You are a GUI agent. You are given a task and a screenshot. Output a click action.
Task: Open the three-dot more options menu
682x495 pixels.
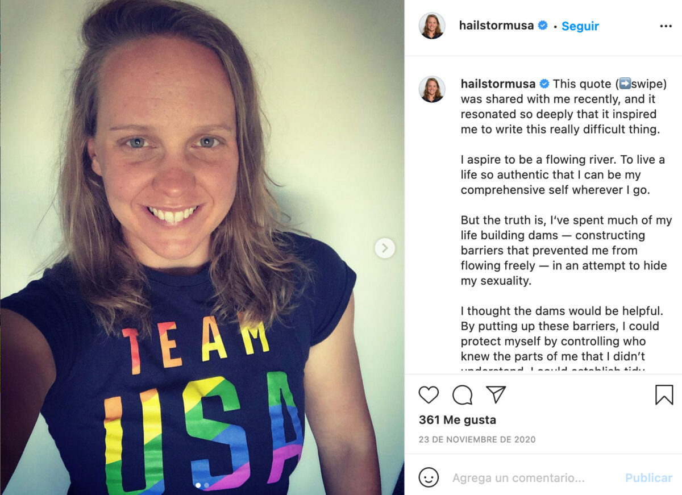coord(666,26)
